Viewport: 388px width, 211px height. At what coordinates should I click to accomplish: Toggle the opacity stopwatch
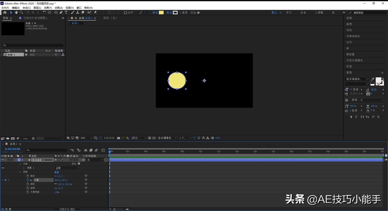28,192
